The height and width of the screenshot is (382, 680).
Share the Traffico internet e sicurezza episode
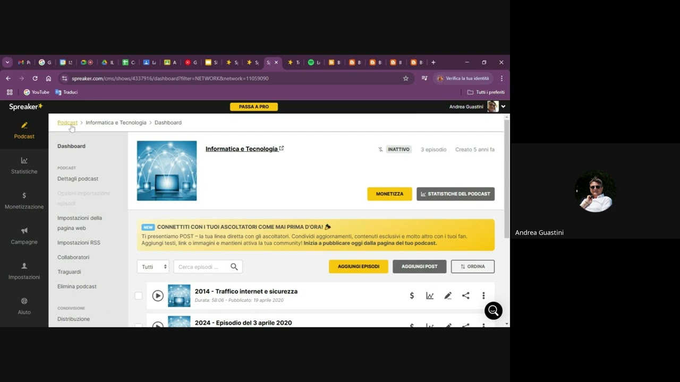point(466,296)
